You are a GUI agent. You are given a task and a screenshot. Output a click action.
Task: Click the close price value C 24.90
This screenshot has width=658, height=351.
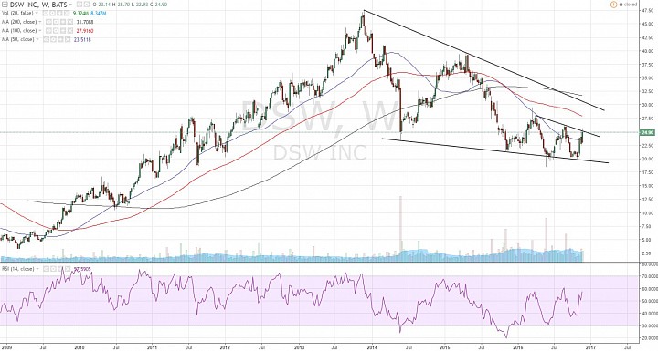[159, 5]
